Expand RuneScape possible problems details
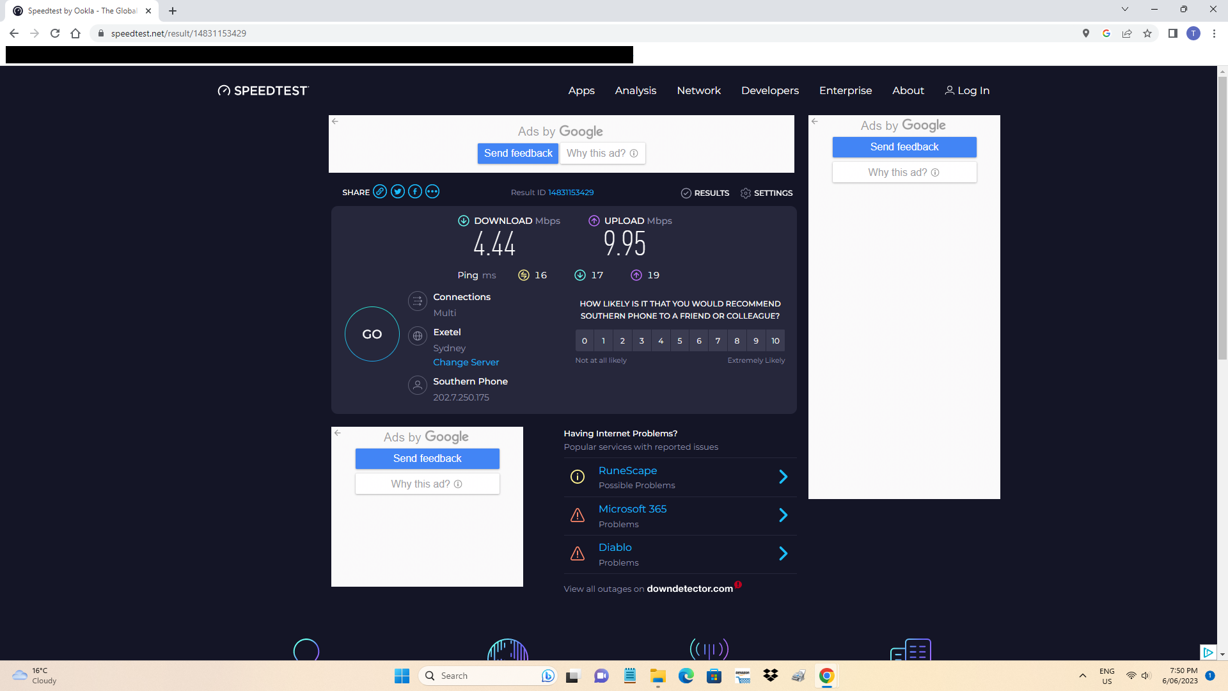This screenshot has width=1228, height=691. coord(783,477)
